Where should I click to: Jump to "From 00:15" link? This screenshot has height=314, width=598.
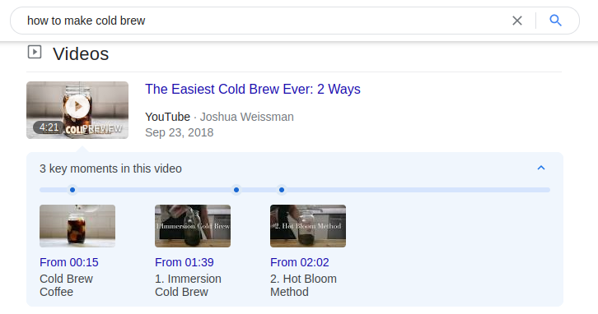(69, 262)
